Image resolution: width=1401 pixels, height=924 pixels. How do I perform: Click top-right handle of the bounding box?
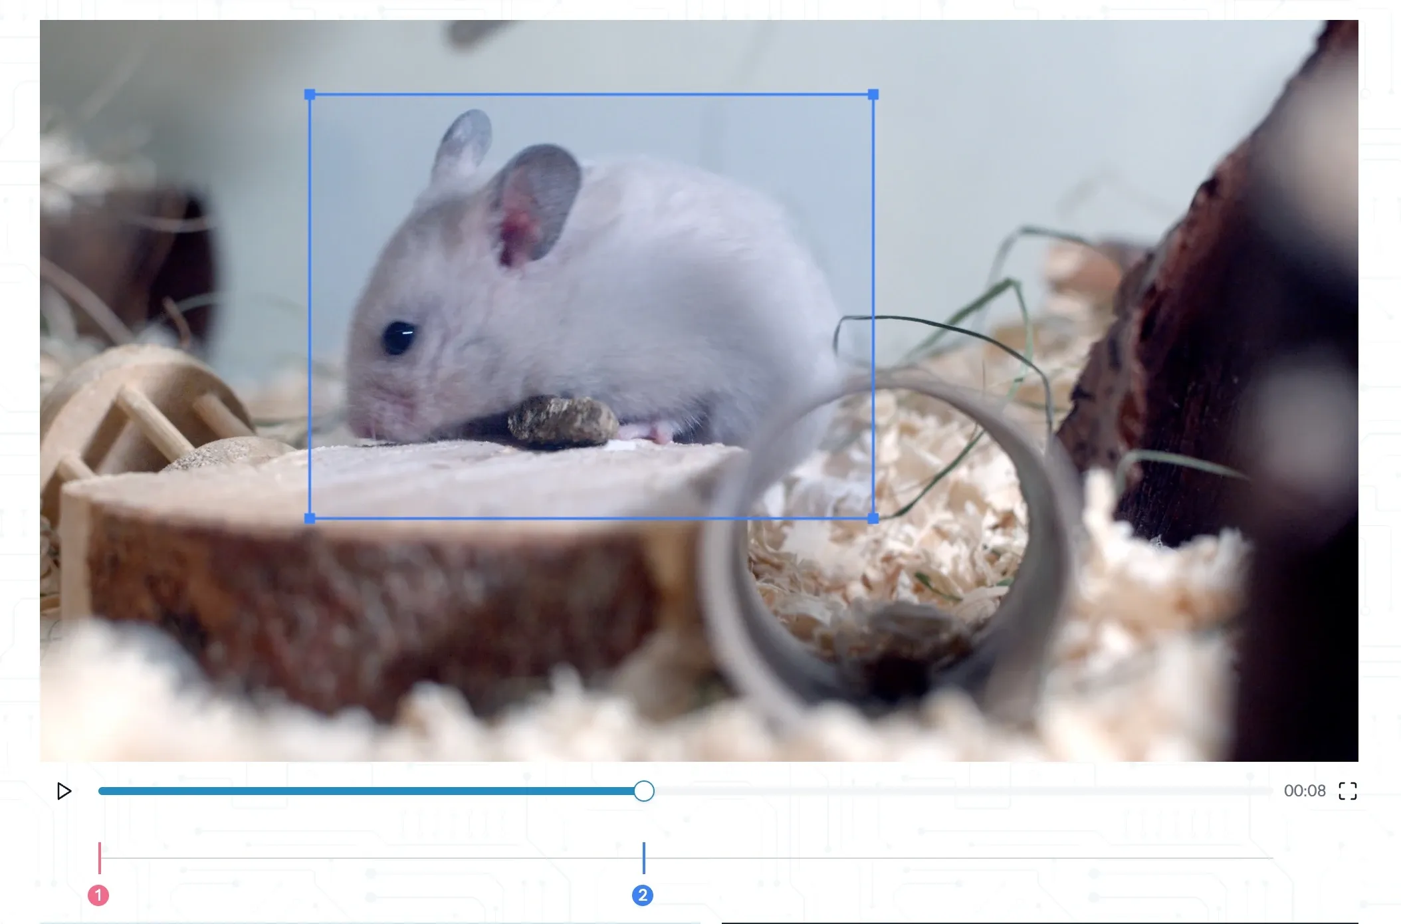click(873, 95)
